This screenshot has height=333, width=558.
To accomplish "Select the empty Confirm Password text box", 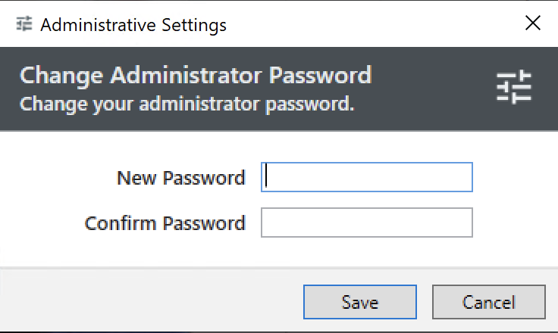I will coord(366,223).
